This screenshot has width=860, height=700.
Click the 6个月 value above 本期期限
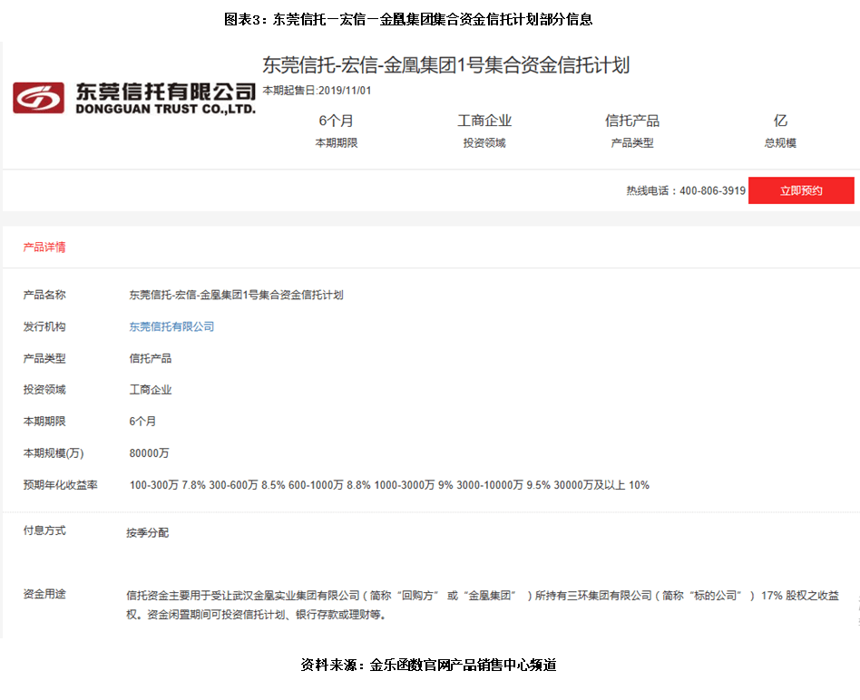[337, 121]
